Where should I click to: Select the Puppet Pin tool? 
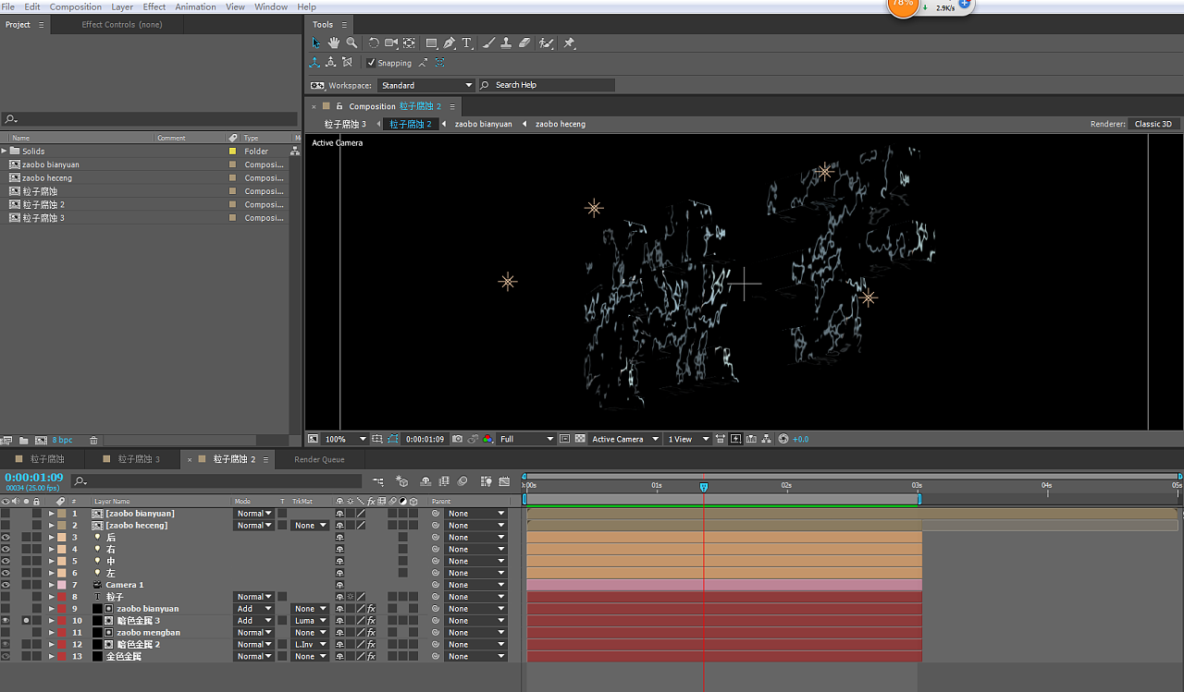[x=569, y=43]
